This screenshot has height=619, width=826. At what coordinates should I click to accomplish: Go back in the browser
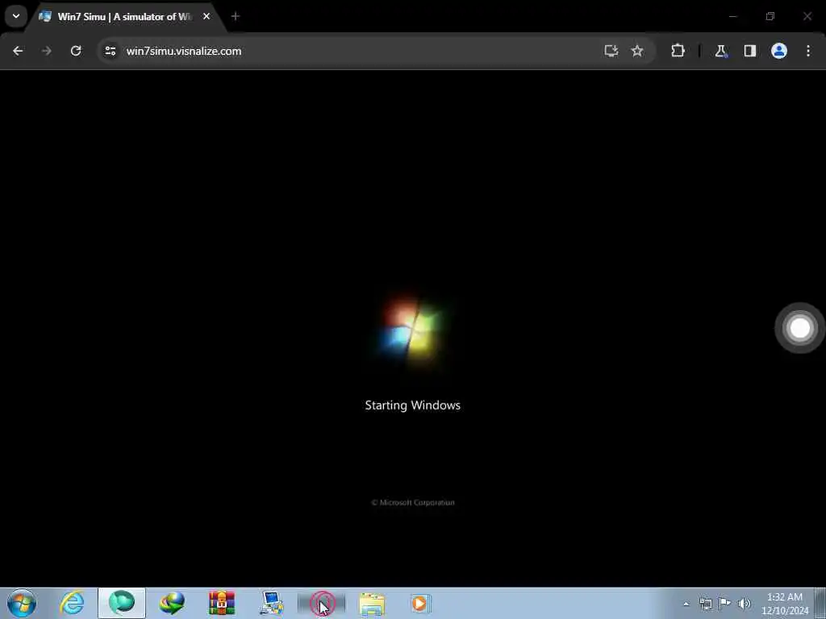18,51
